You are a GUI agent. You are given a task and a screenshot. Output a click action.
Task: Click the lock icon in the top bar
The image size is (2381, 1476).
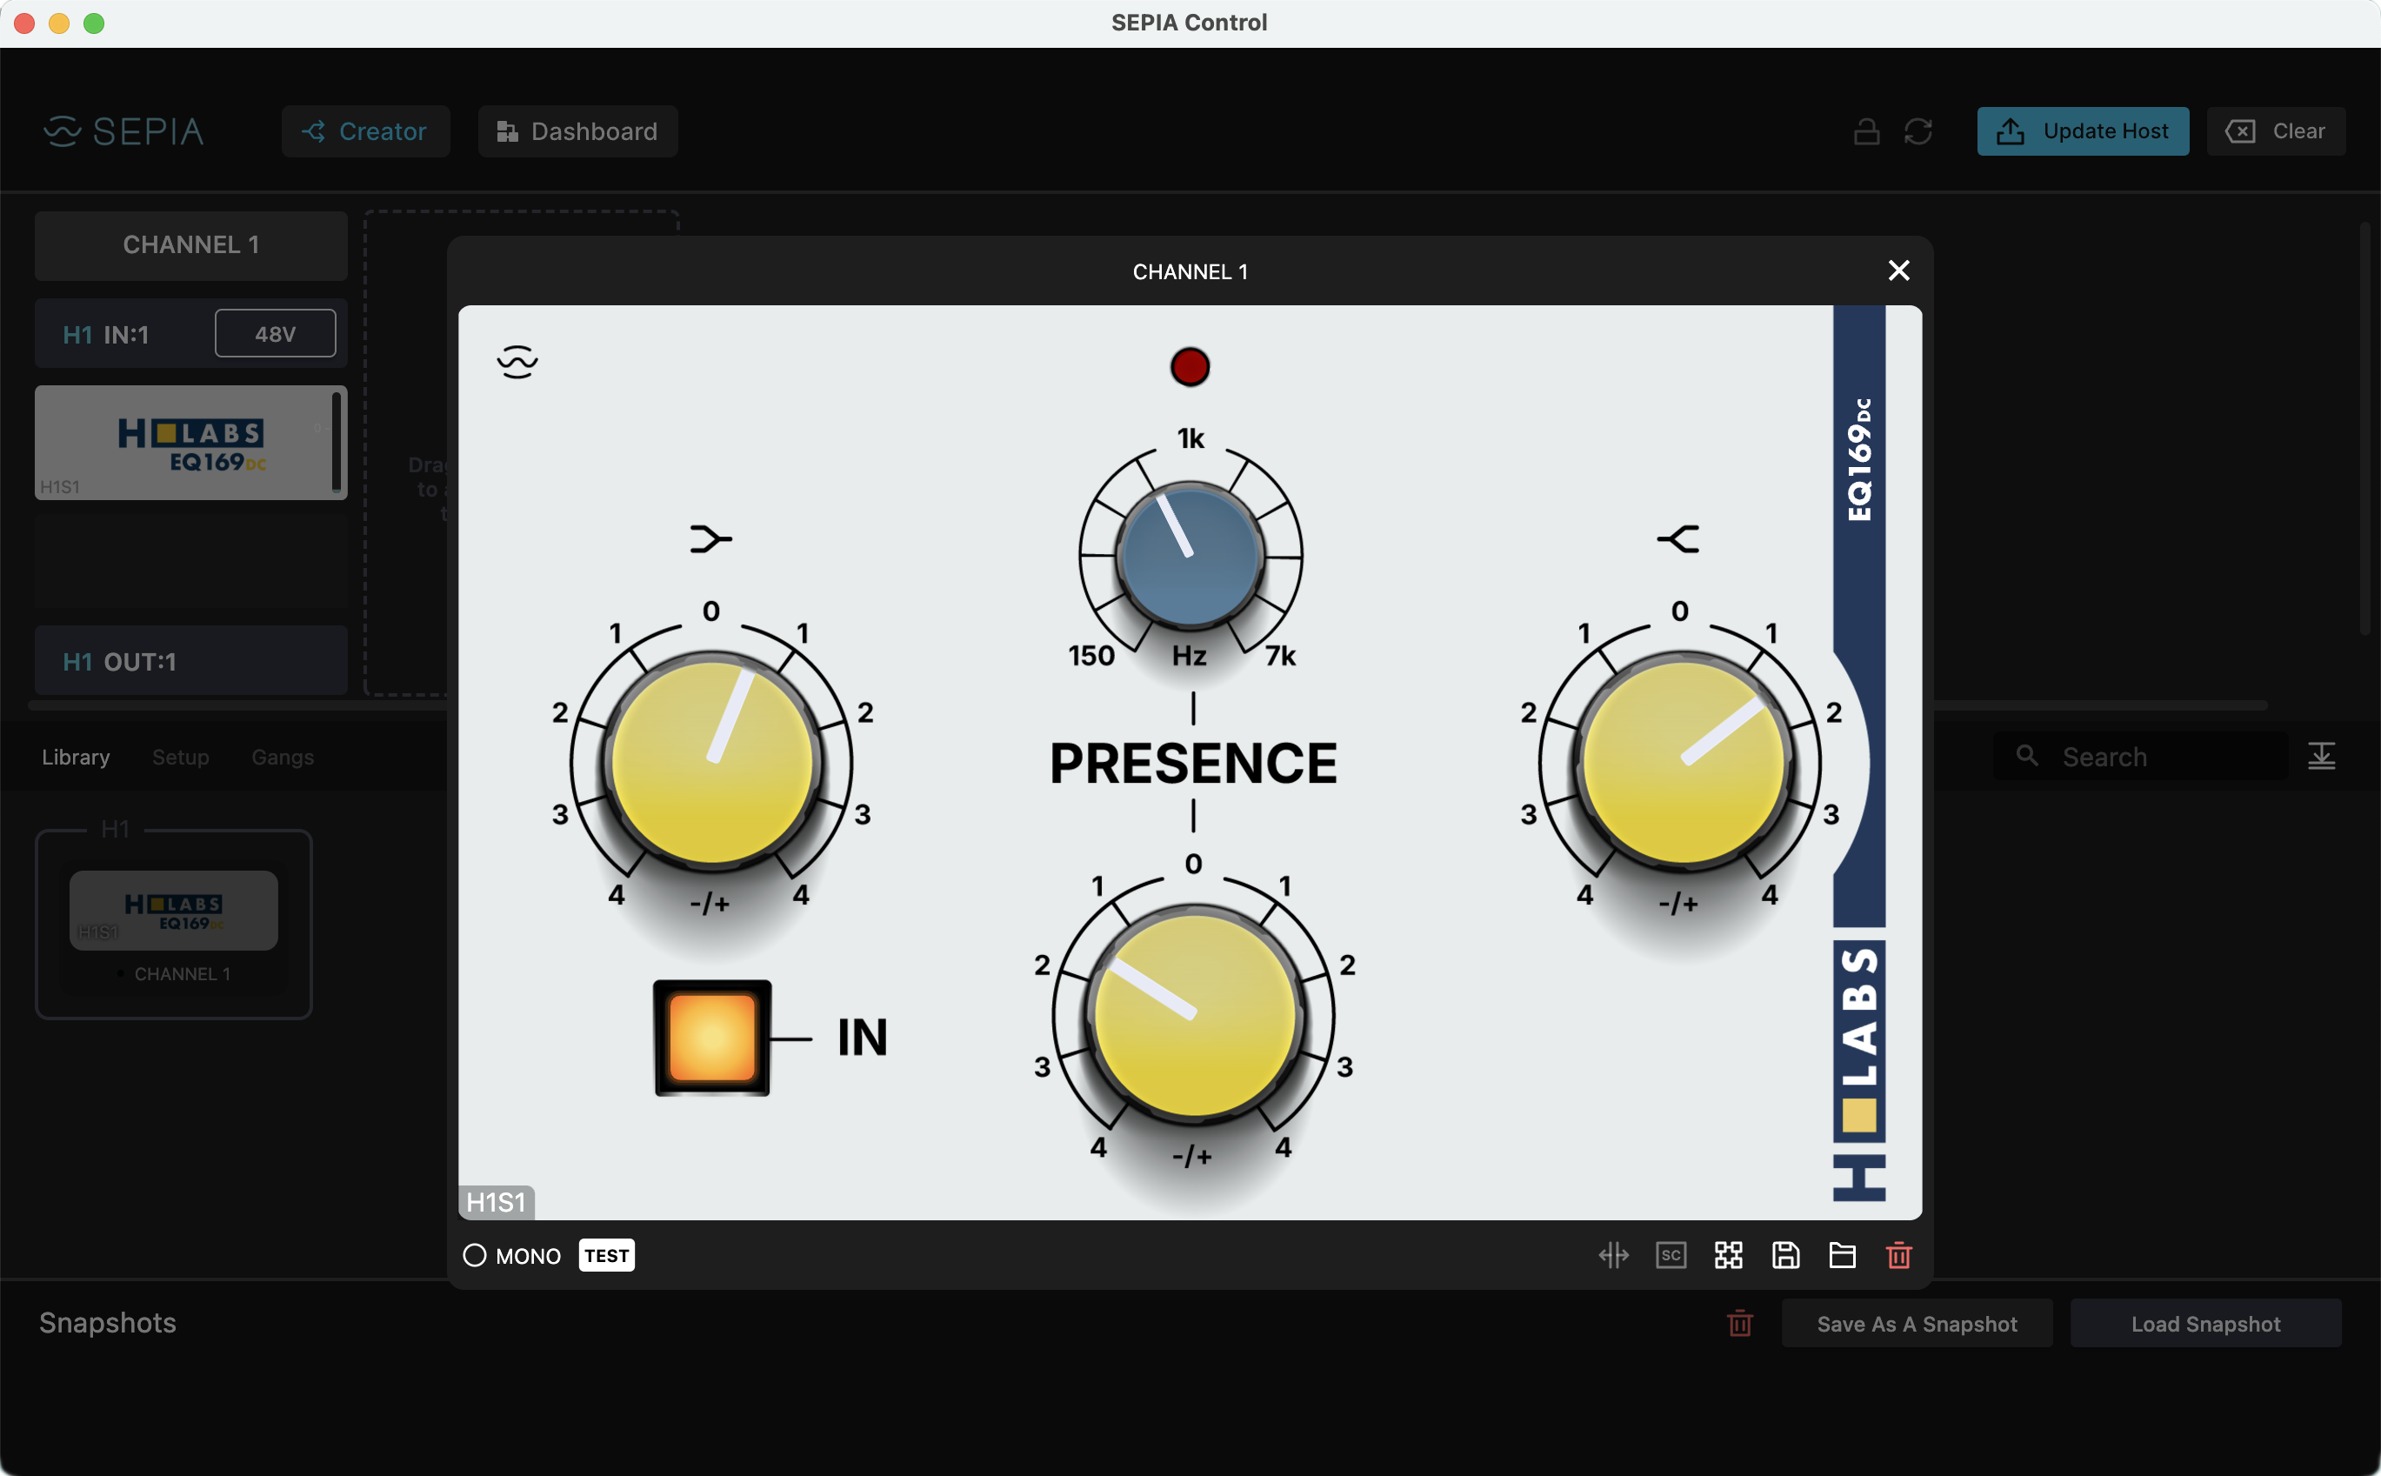click(x=1866, y=132)
